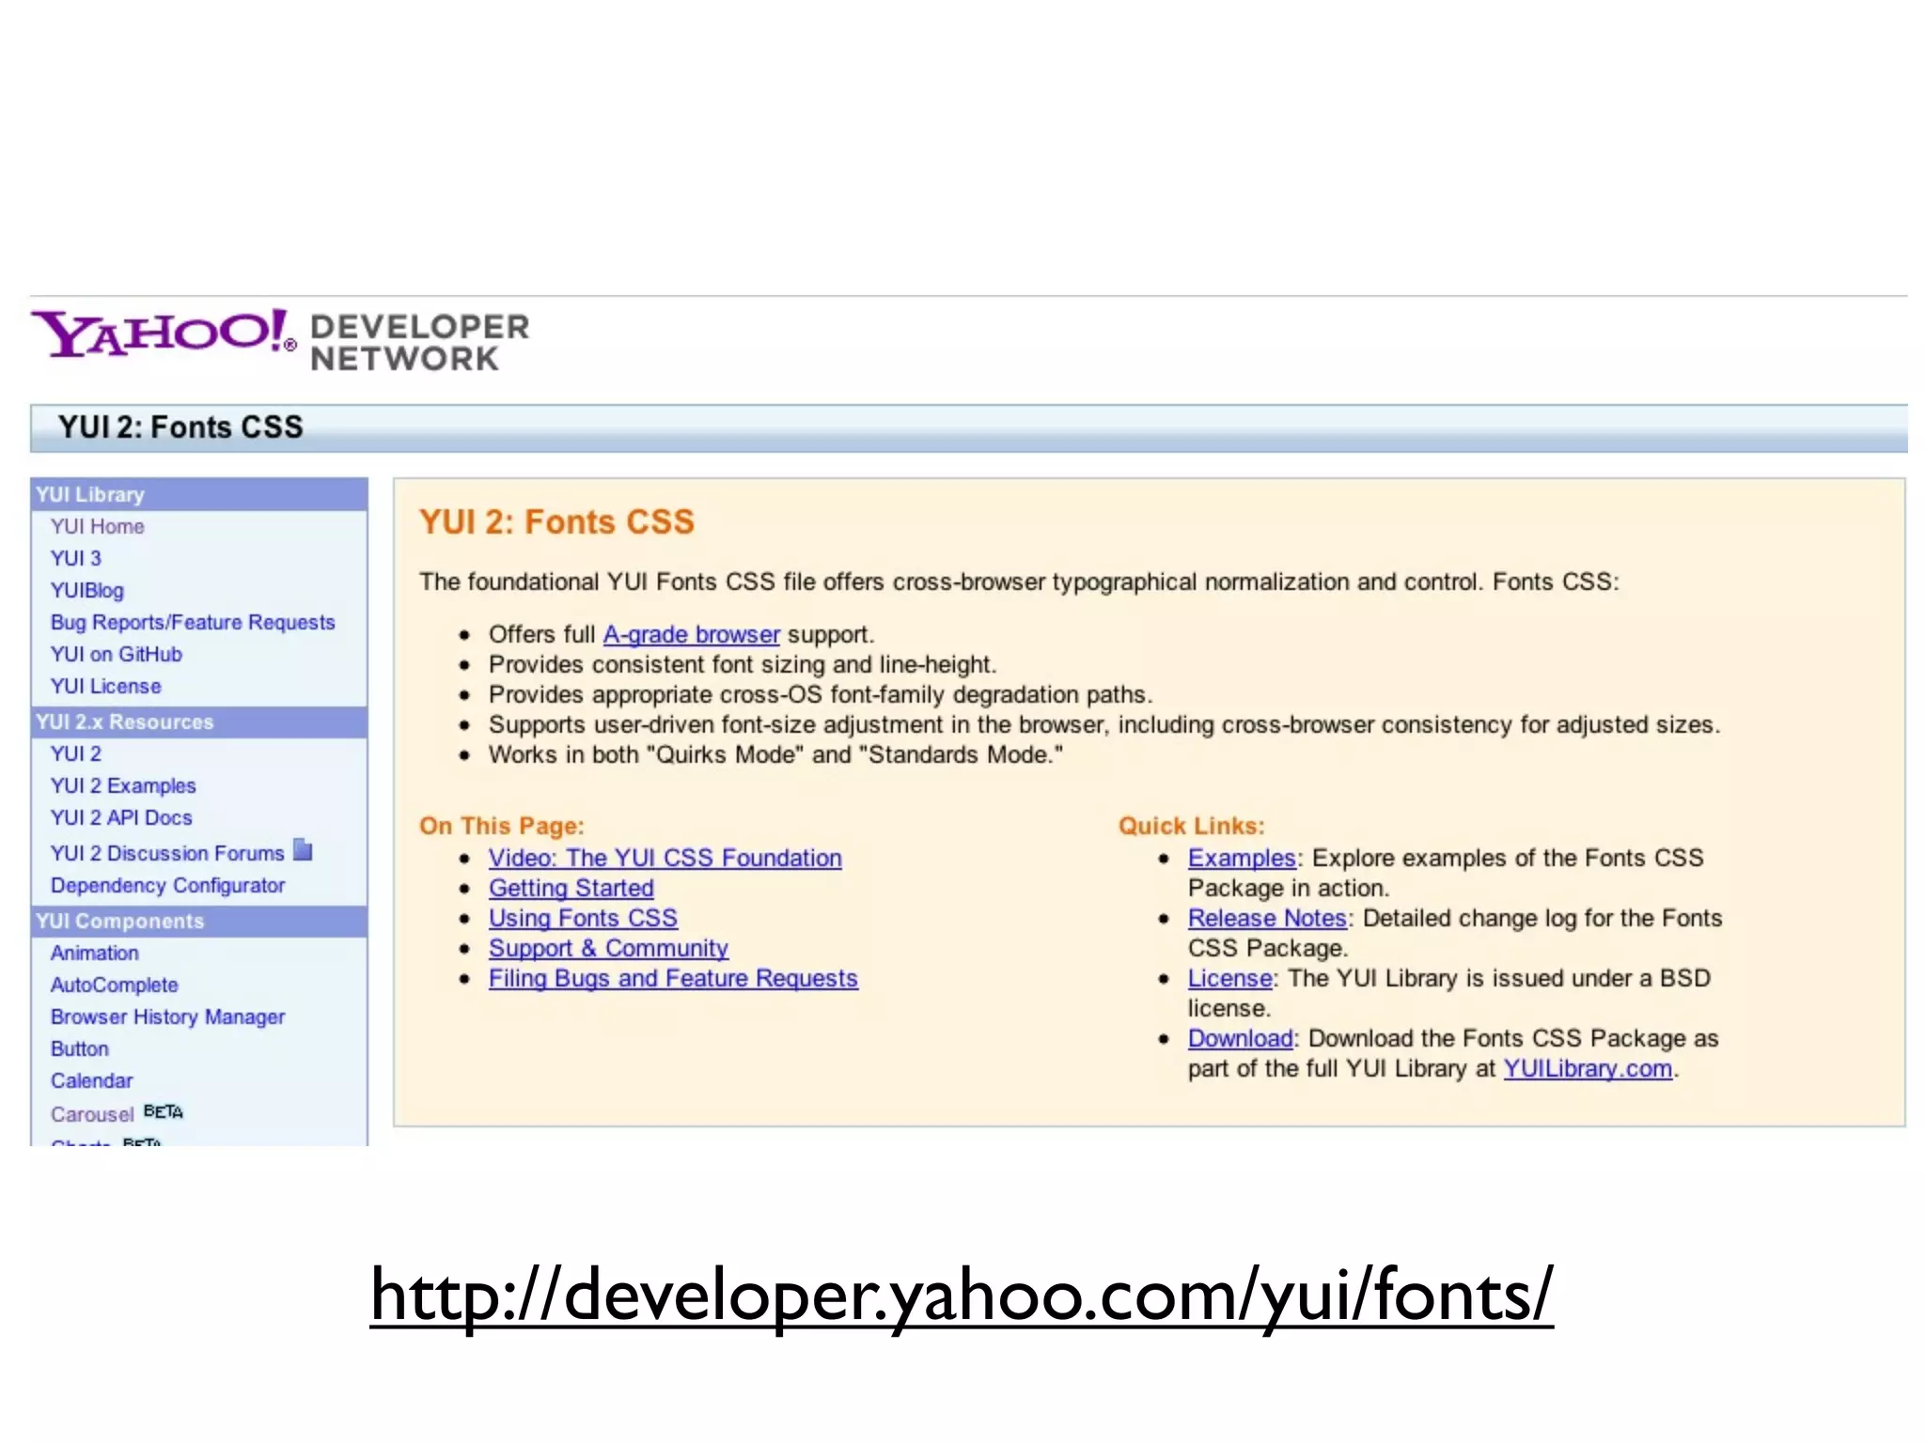The height and width of the screenshot is (1443, 1925).
Task: Open YUI 2 API Docs link
Action: point(121,817)
